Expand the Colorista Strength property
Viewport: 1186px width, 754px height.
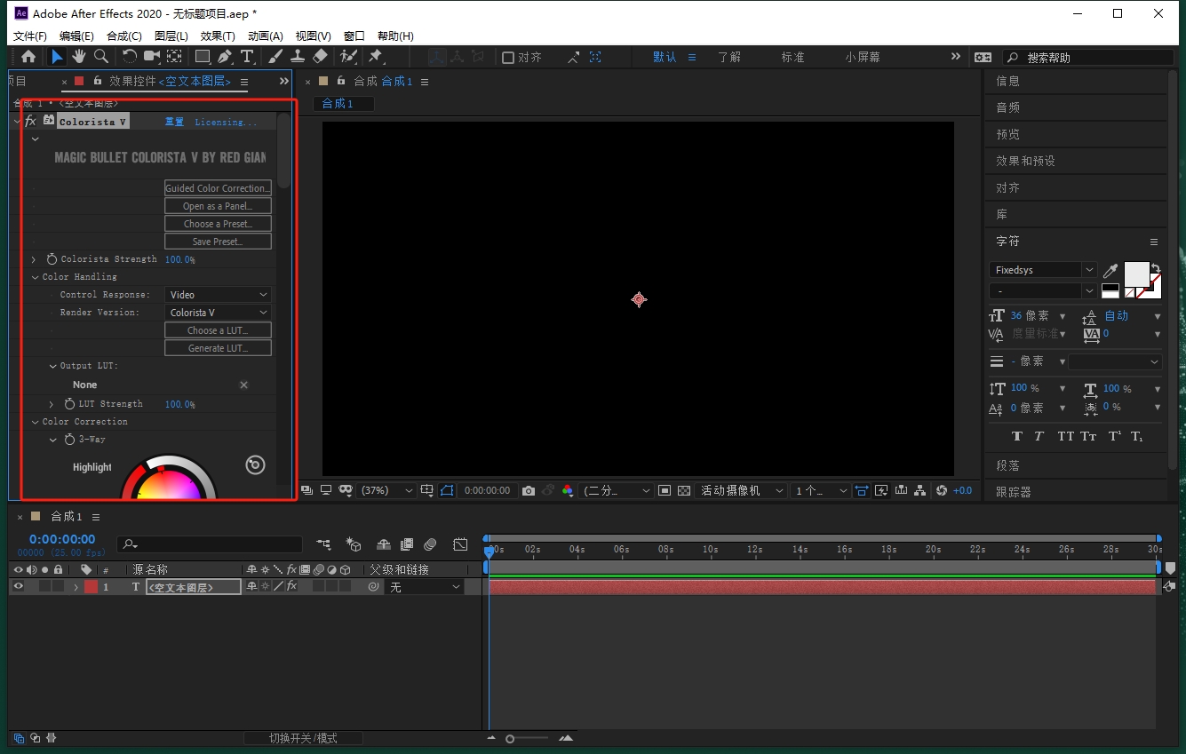[x=34, y=259]
